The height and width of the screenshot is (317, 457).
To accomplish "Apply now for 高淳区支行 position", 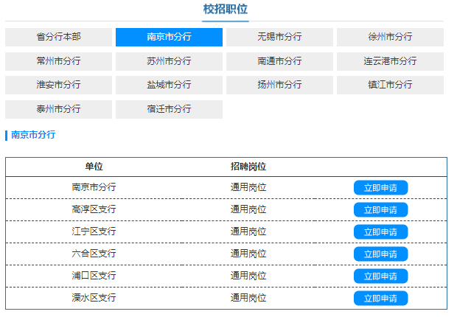I will click(x=380, y=210).
